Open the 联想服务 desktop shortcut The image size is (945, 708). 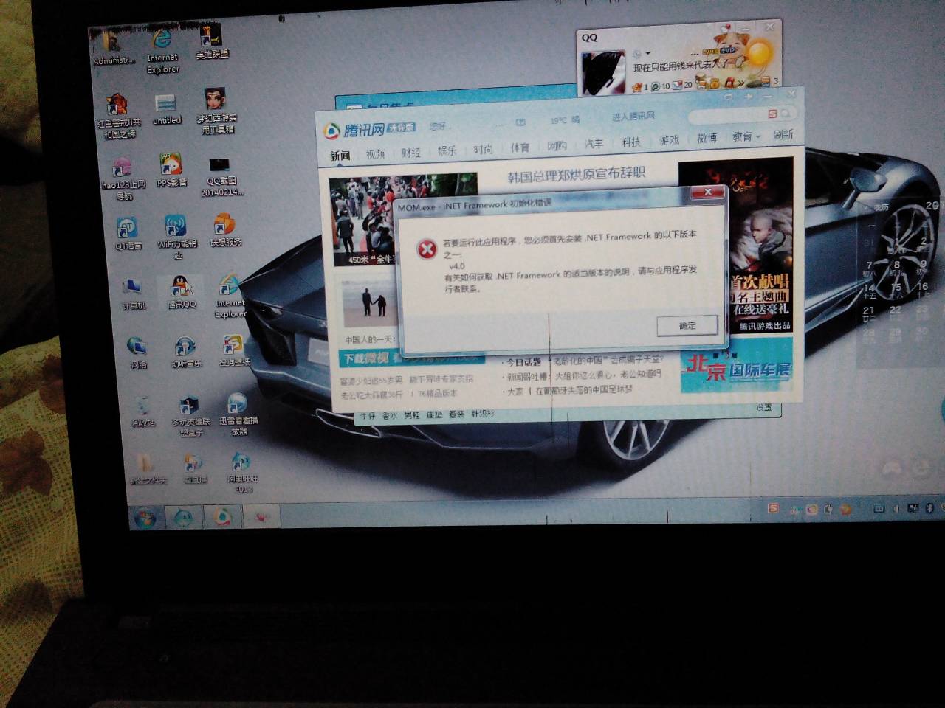(225, 231)
